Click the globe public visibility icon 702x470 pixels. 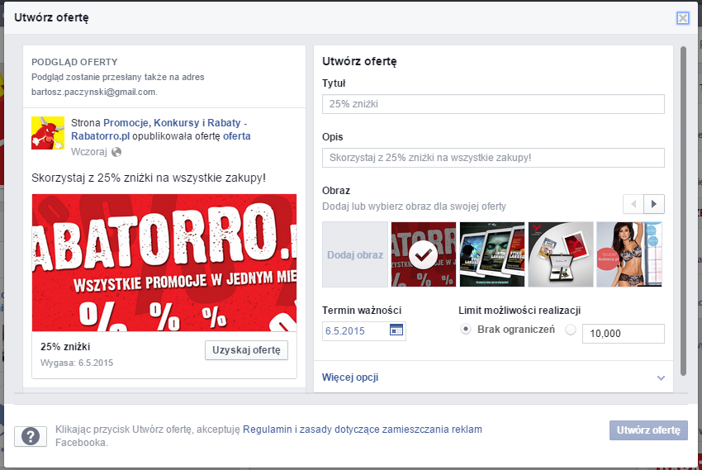116,152
